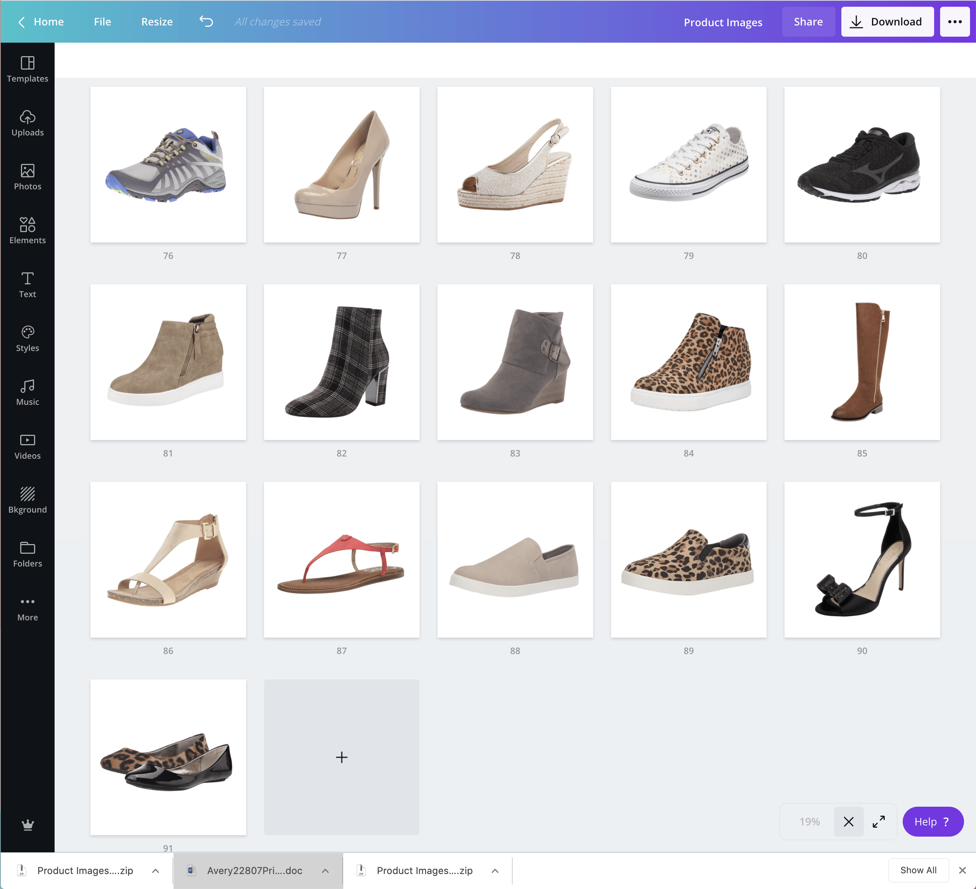Open the Resize menu
The width and height of the screenshot is (976, 889).
pos(157,22)
